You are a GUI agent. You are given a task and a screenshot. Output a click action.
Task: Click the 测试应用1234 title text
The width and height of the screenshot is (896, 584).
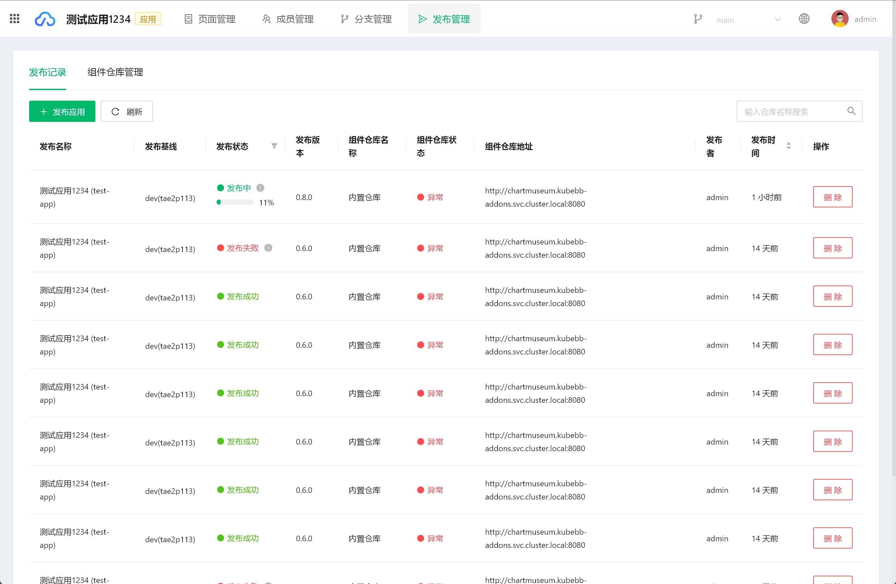click(x=98, y=19)
